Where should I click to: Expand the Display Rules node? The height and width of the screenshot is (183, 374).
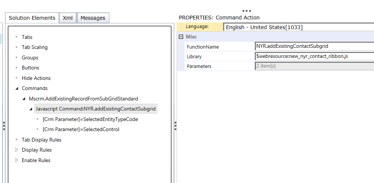(x=16, y=150)
